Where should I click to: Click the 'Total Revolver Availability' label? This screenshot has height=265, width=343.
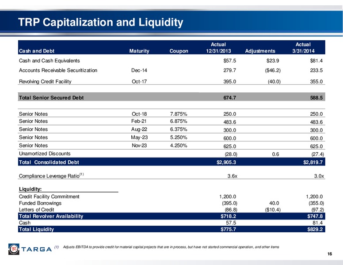coord(51,216)
